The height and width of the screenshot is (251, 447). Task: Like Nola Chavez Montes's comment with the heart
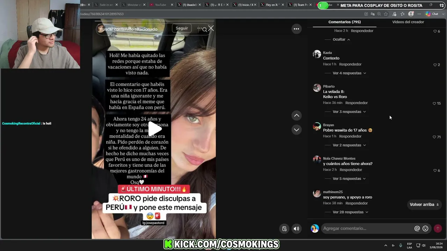(435, 170)
